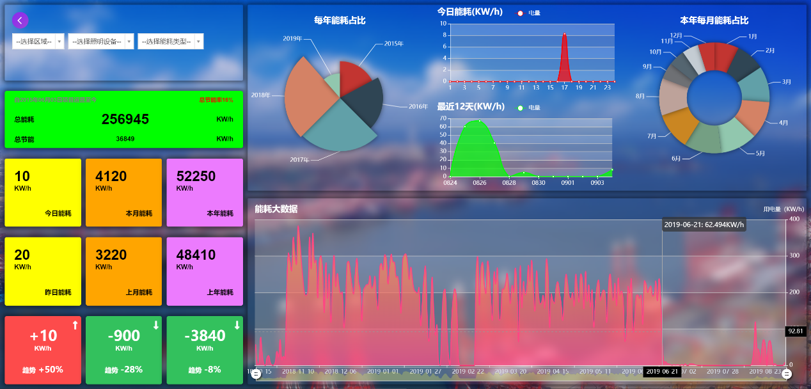Toggle 电量 legend for 最近12天 chart

527,107
